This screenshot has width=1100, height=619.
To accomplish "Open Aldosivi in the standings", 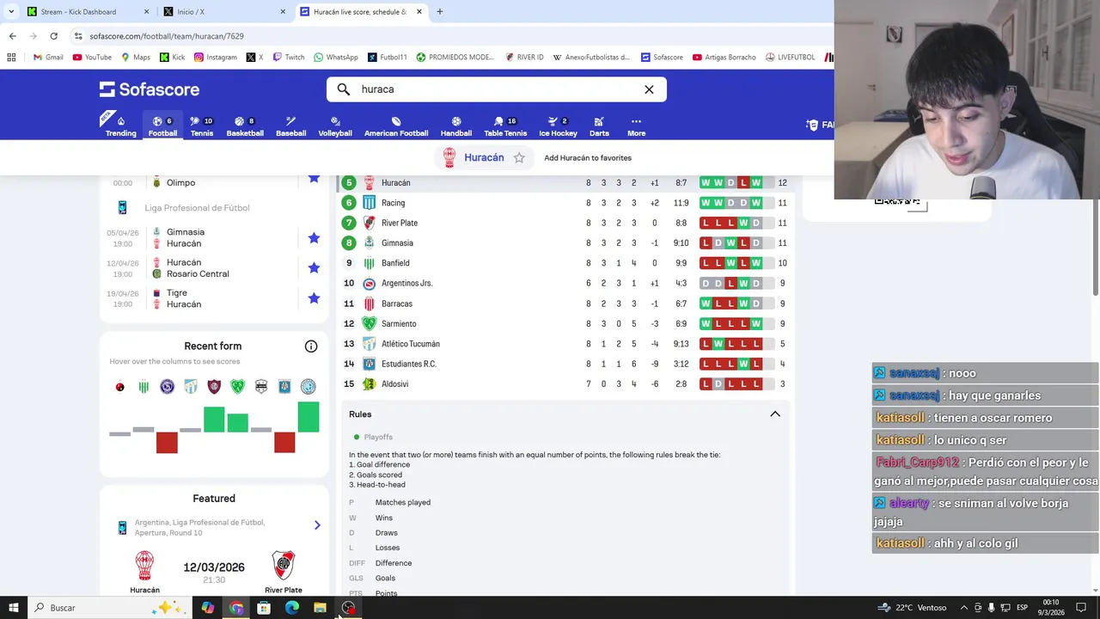I will (x=565, y=384).
